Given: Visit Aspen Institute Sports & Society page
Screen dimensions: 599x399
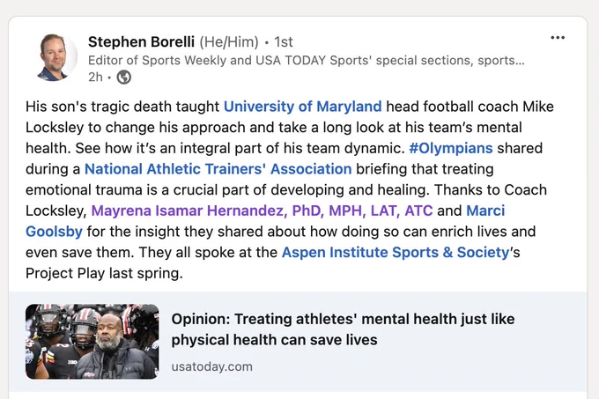Looking at the screenshot, I should (x=396, y=253).
